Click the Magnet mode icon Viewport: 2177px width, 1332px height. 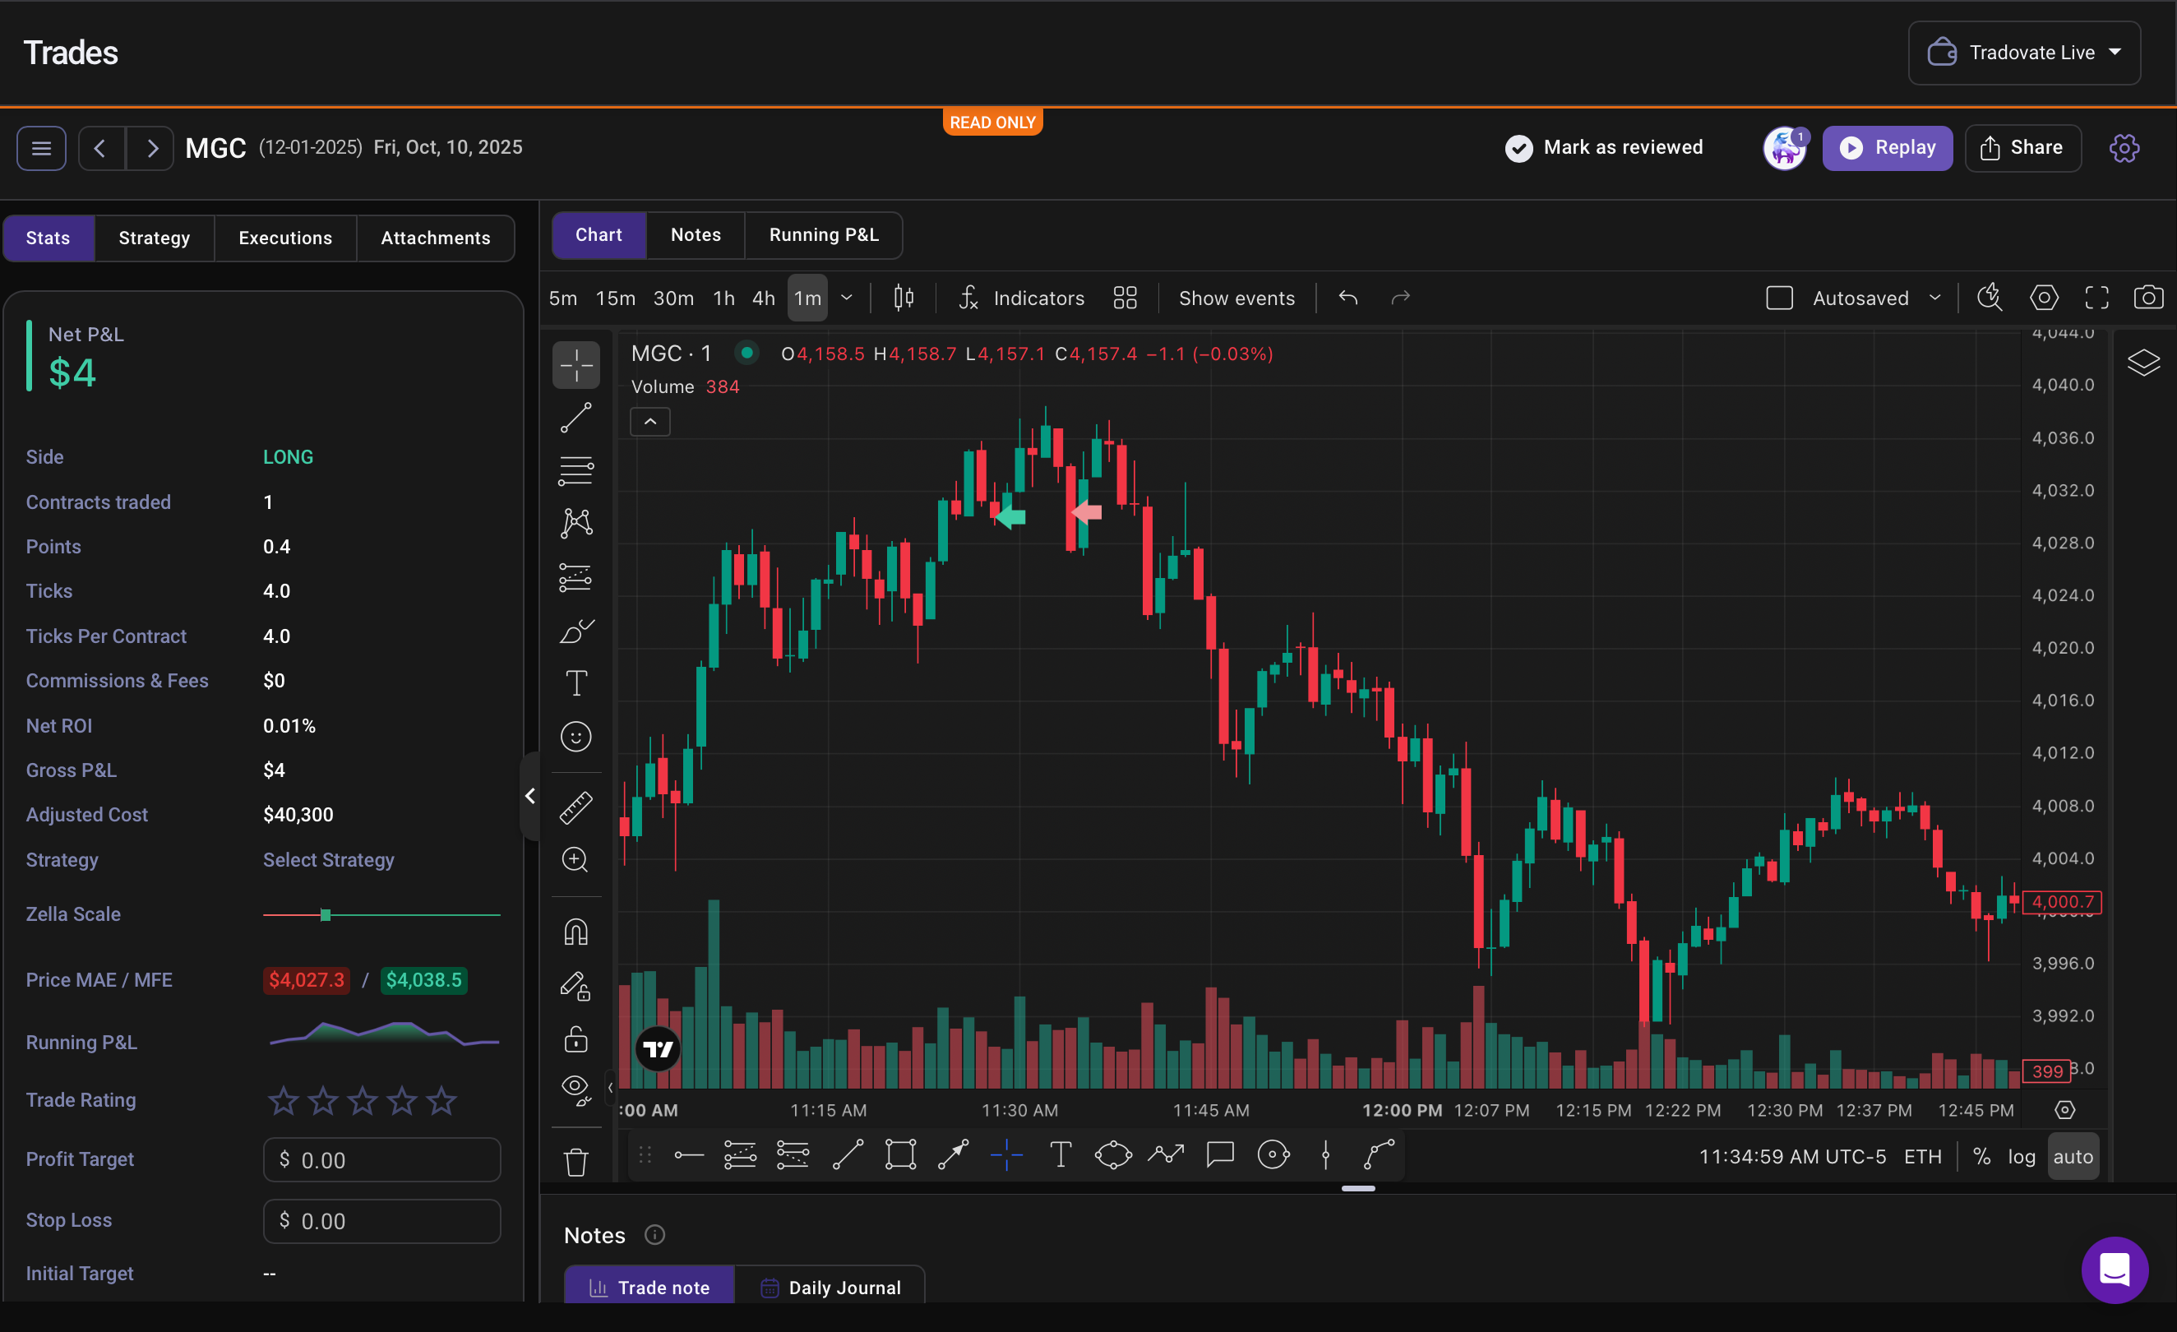pos(575,932)
